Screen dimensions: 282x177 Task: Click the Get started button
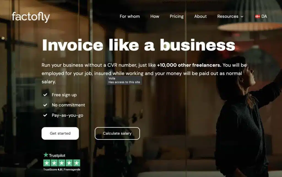(60, 133)
